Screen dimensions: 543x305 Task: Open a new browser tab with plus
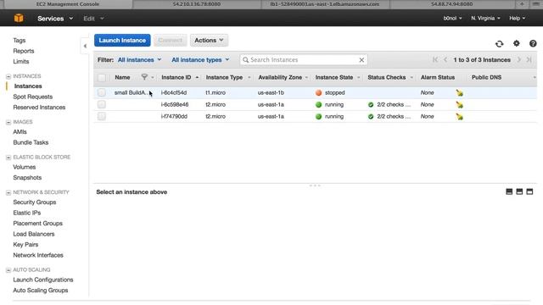[x=522, y=4]
